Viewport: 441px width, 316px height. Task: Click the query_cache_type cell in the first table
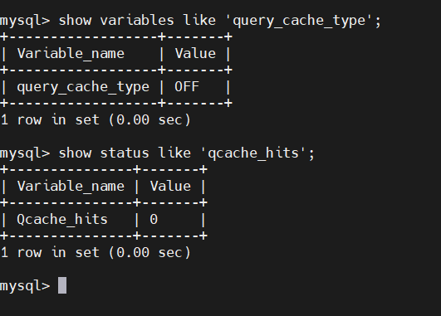click(x=83, y=87)
